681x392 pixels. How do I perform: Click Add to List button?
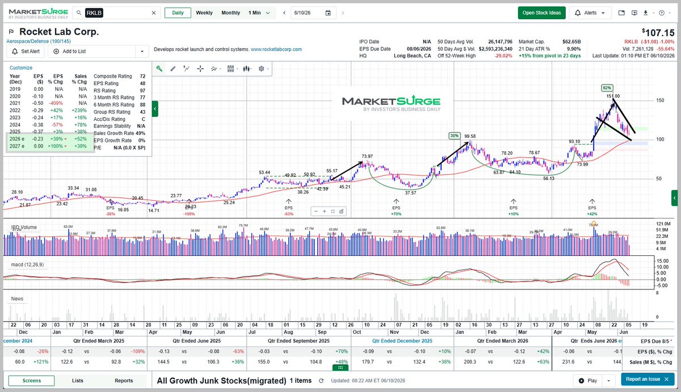[93, 52]
